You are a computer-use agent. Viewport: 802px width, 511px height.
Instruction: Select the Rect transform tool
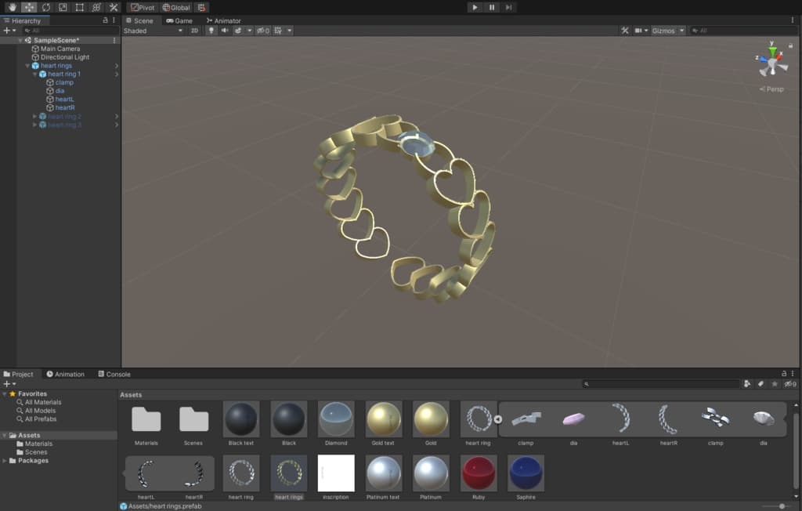79,7
